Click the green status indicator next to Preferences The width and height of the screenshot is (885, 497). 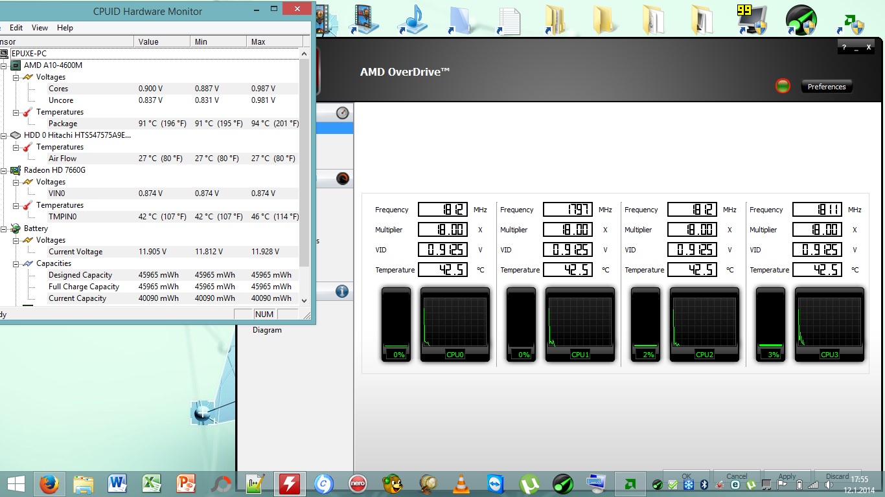point(783,86)
